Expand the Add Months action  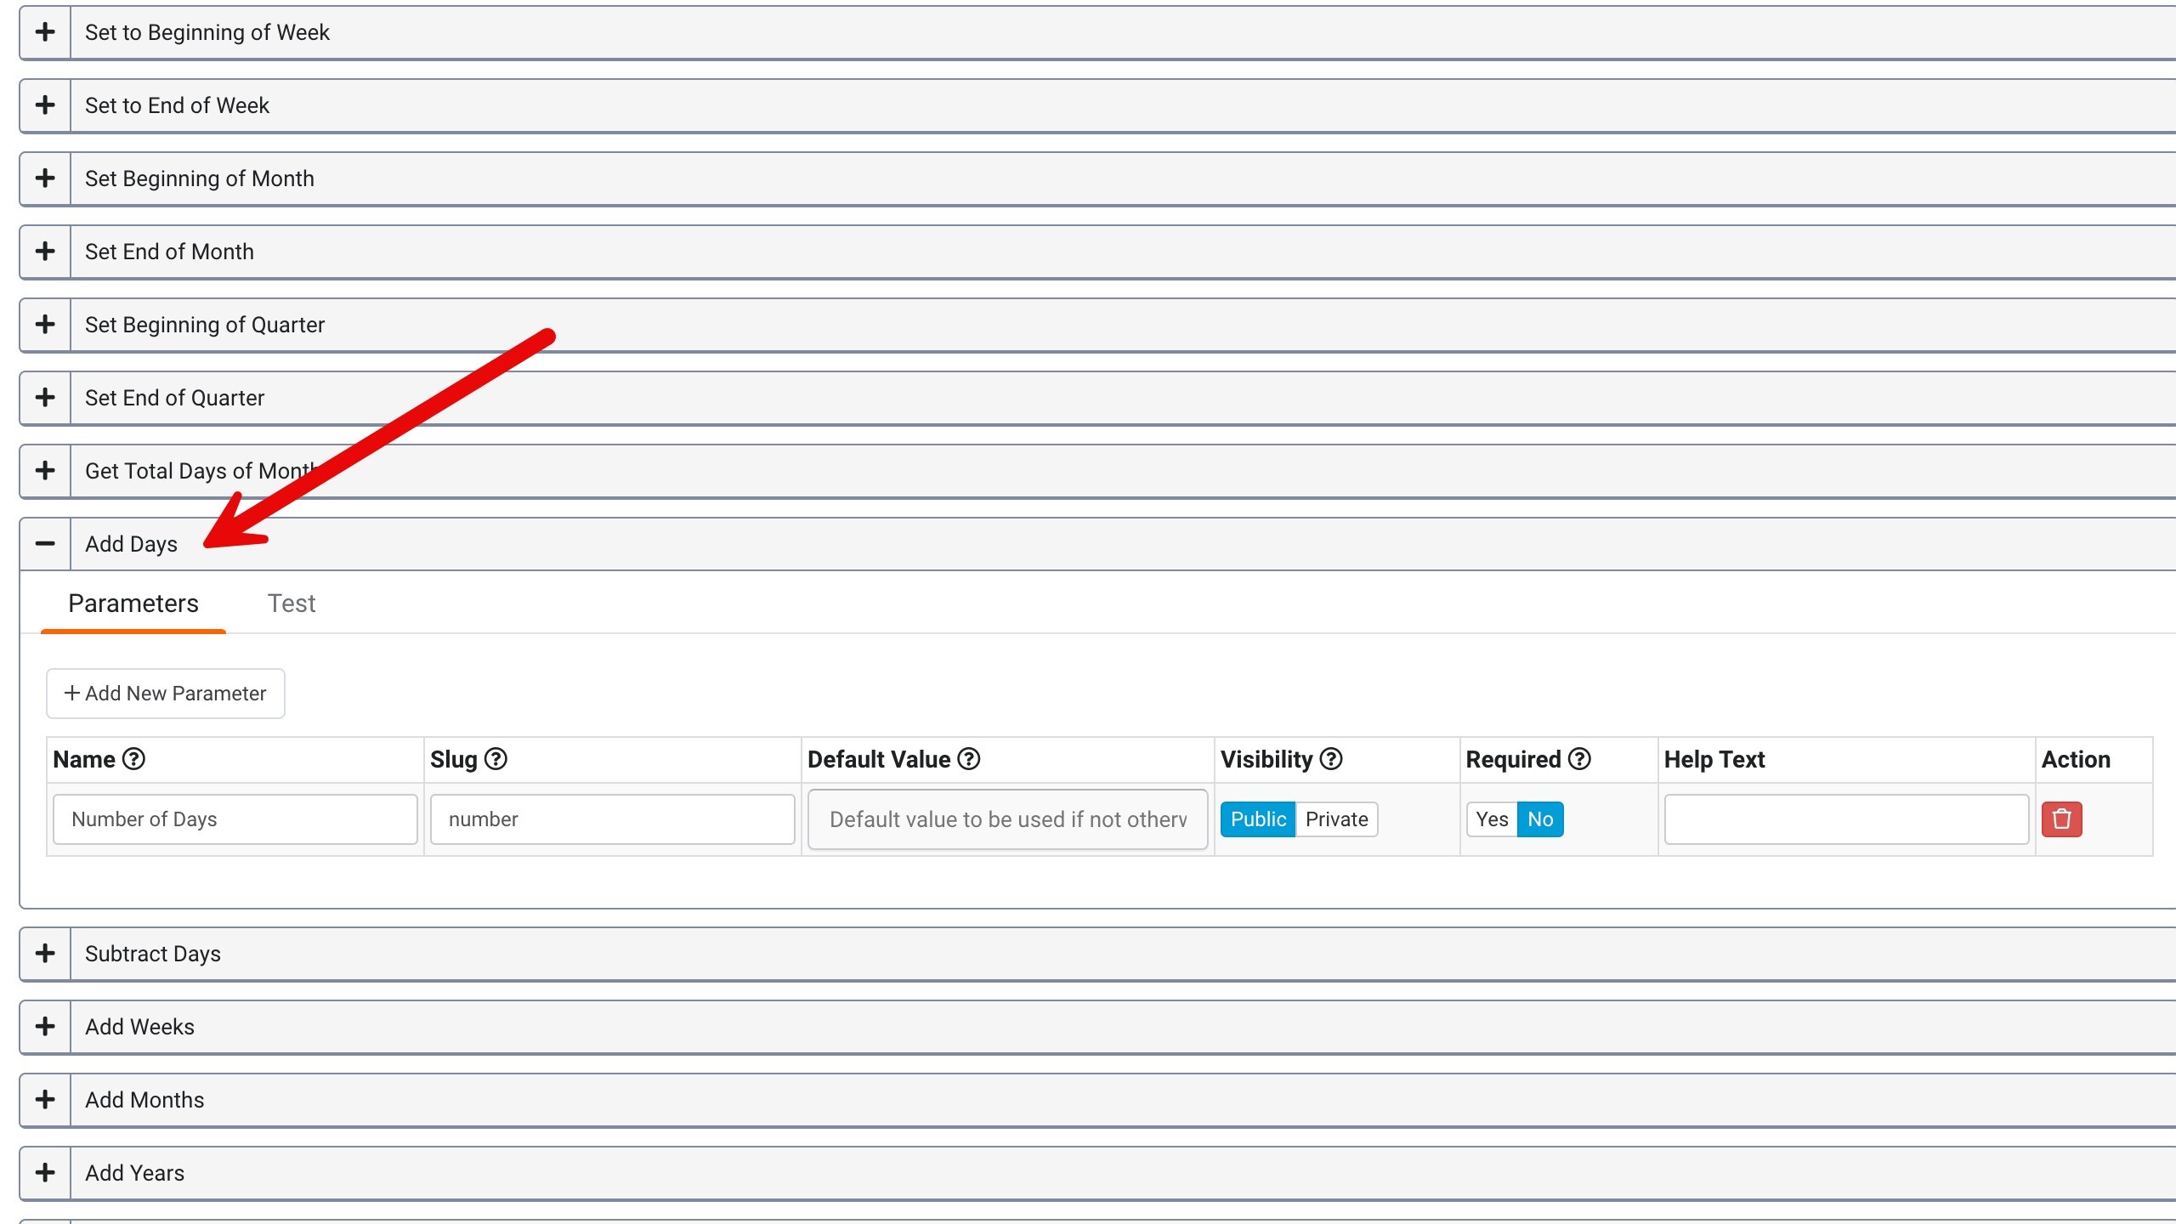(x=43, y=1098)
